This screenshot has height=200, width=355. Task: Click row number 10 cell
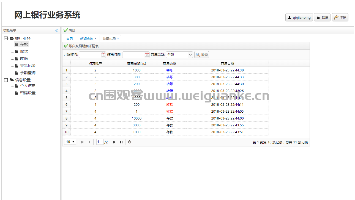66,132
